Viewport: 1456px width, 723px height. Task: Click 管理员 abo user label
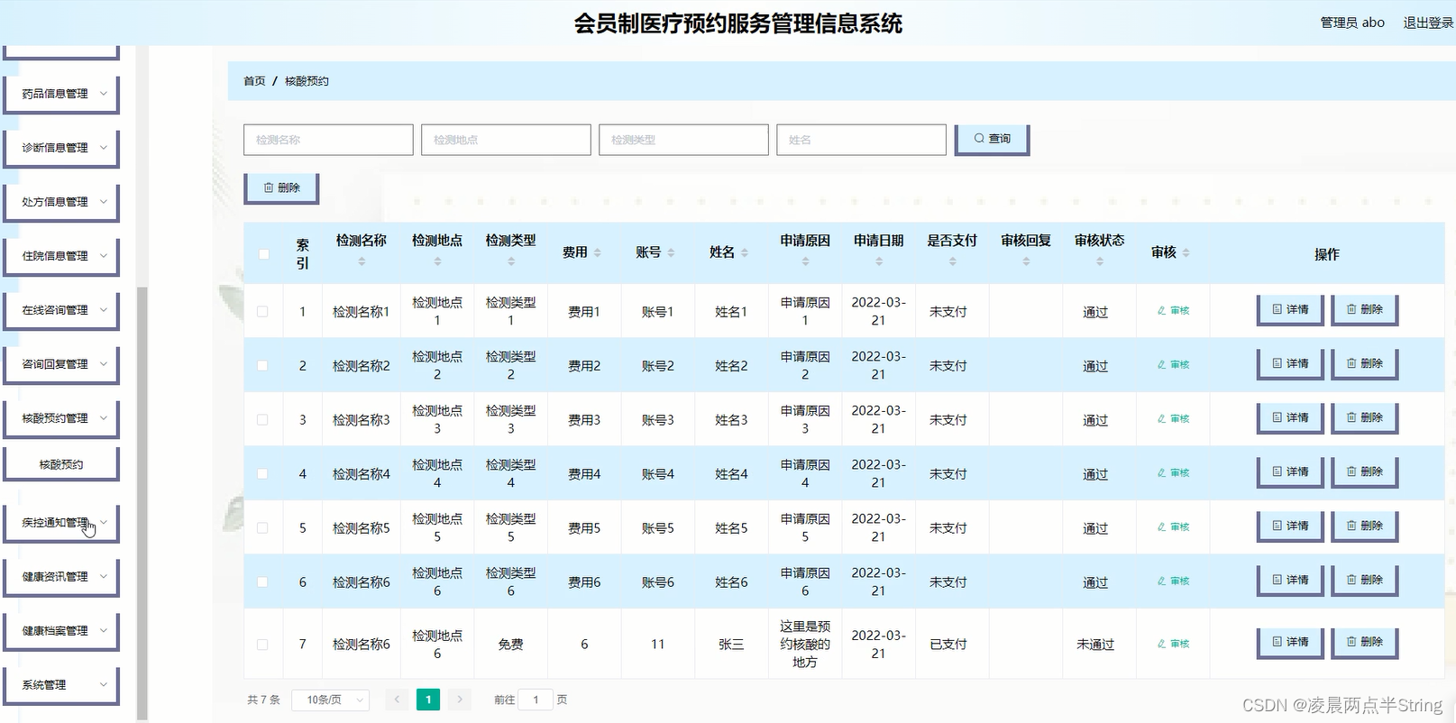tap(1352, 23)
